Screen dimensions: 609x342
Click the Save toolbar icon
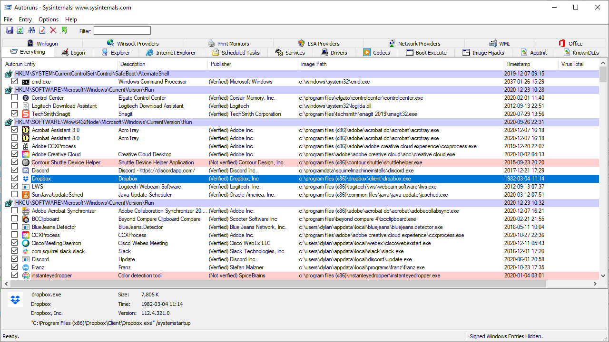click(10, 30)
